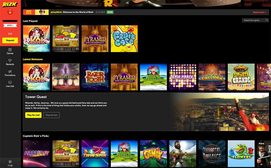Open the Twin Spin game
271x168 pixels.
(95, 153)
